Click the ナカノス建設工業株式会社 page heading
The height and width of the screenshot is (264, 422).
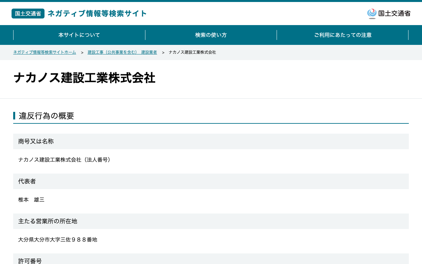tap(84, 78)
